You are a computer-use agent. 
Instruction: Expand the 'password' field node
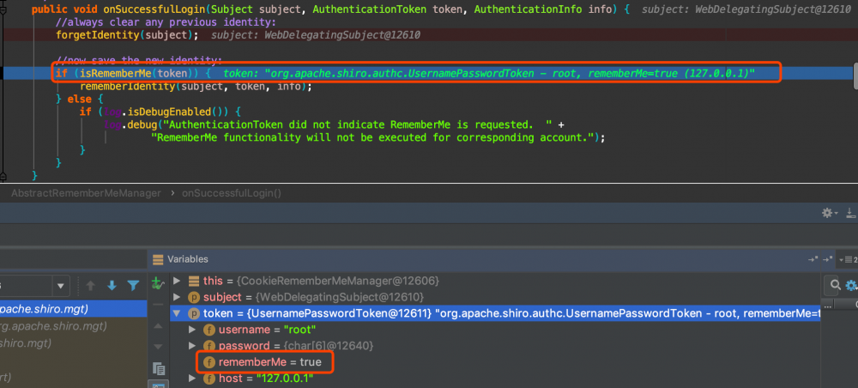192,346
